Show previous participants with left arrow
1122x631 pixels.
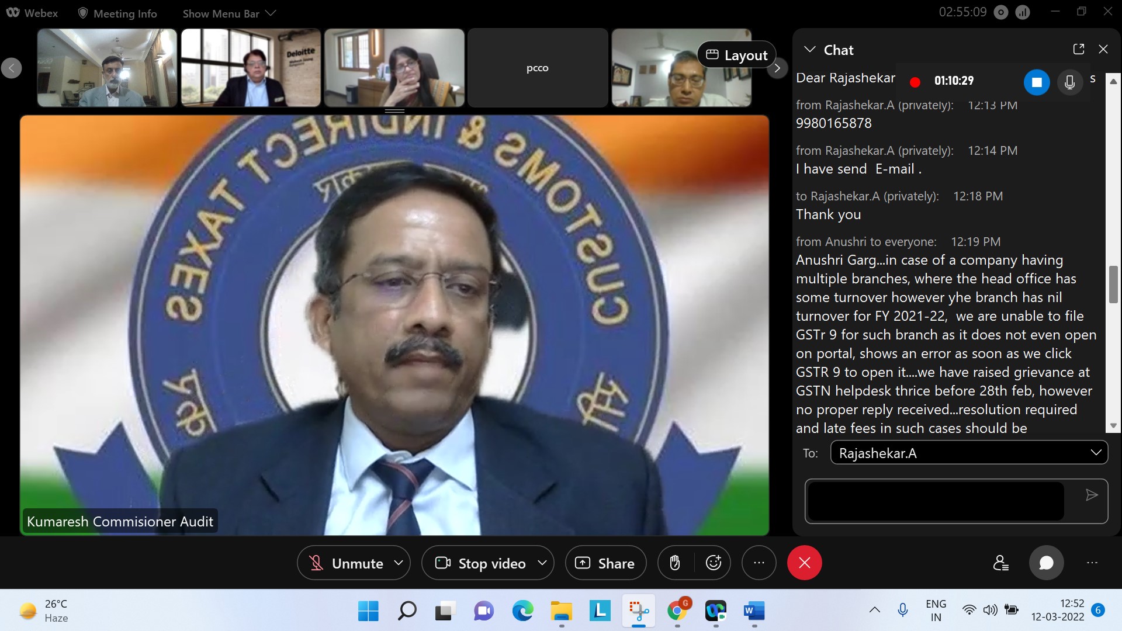pos(11,68)
